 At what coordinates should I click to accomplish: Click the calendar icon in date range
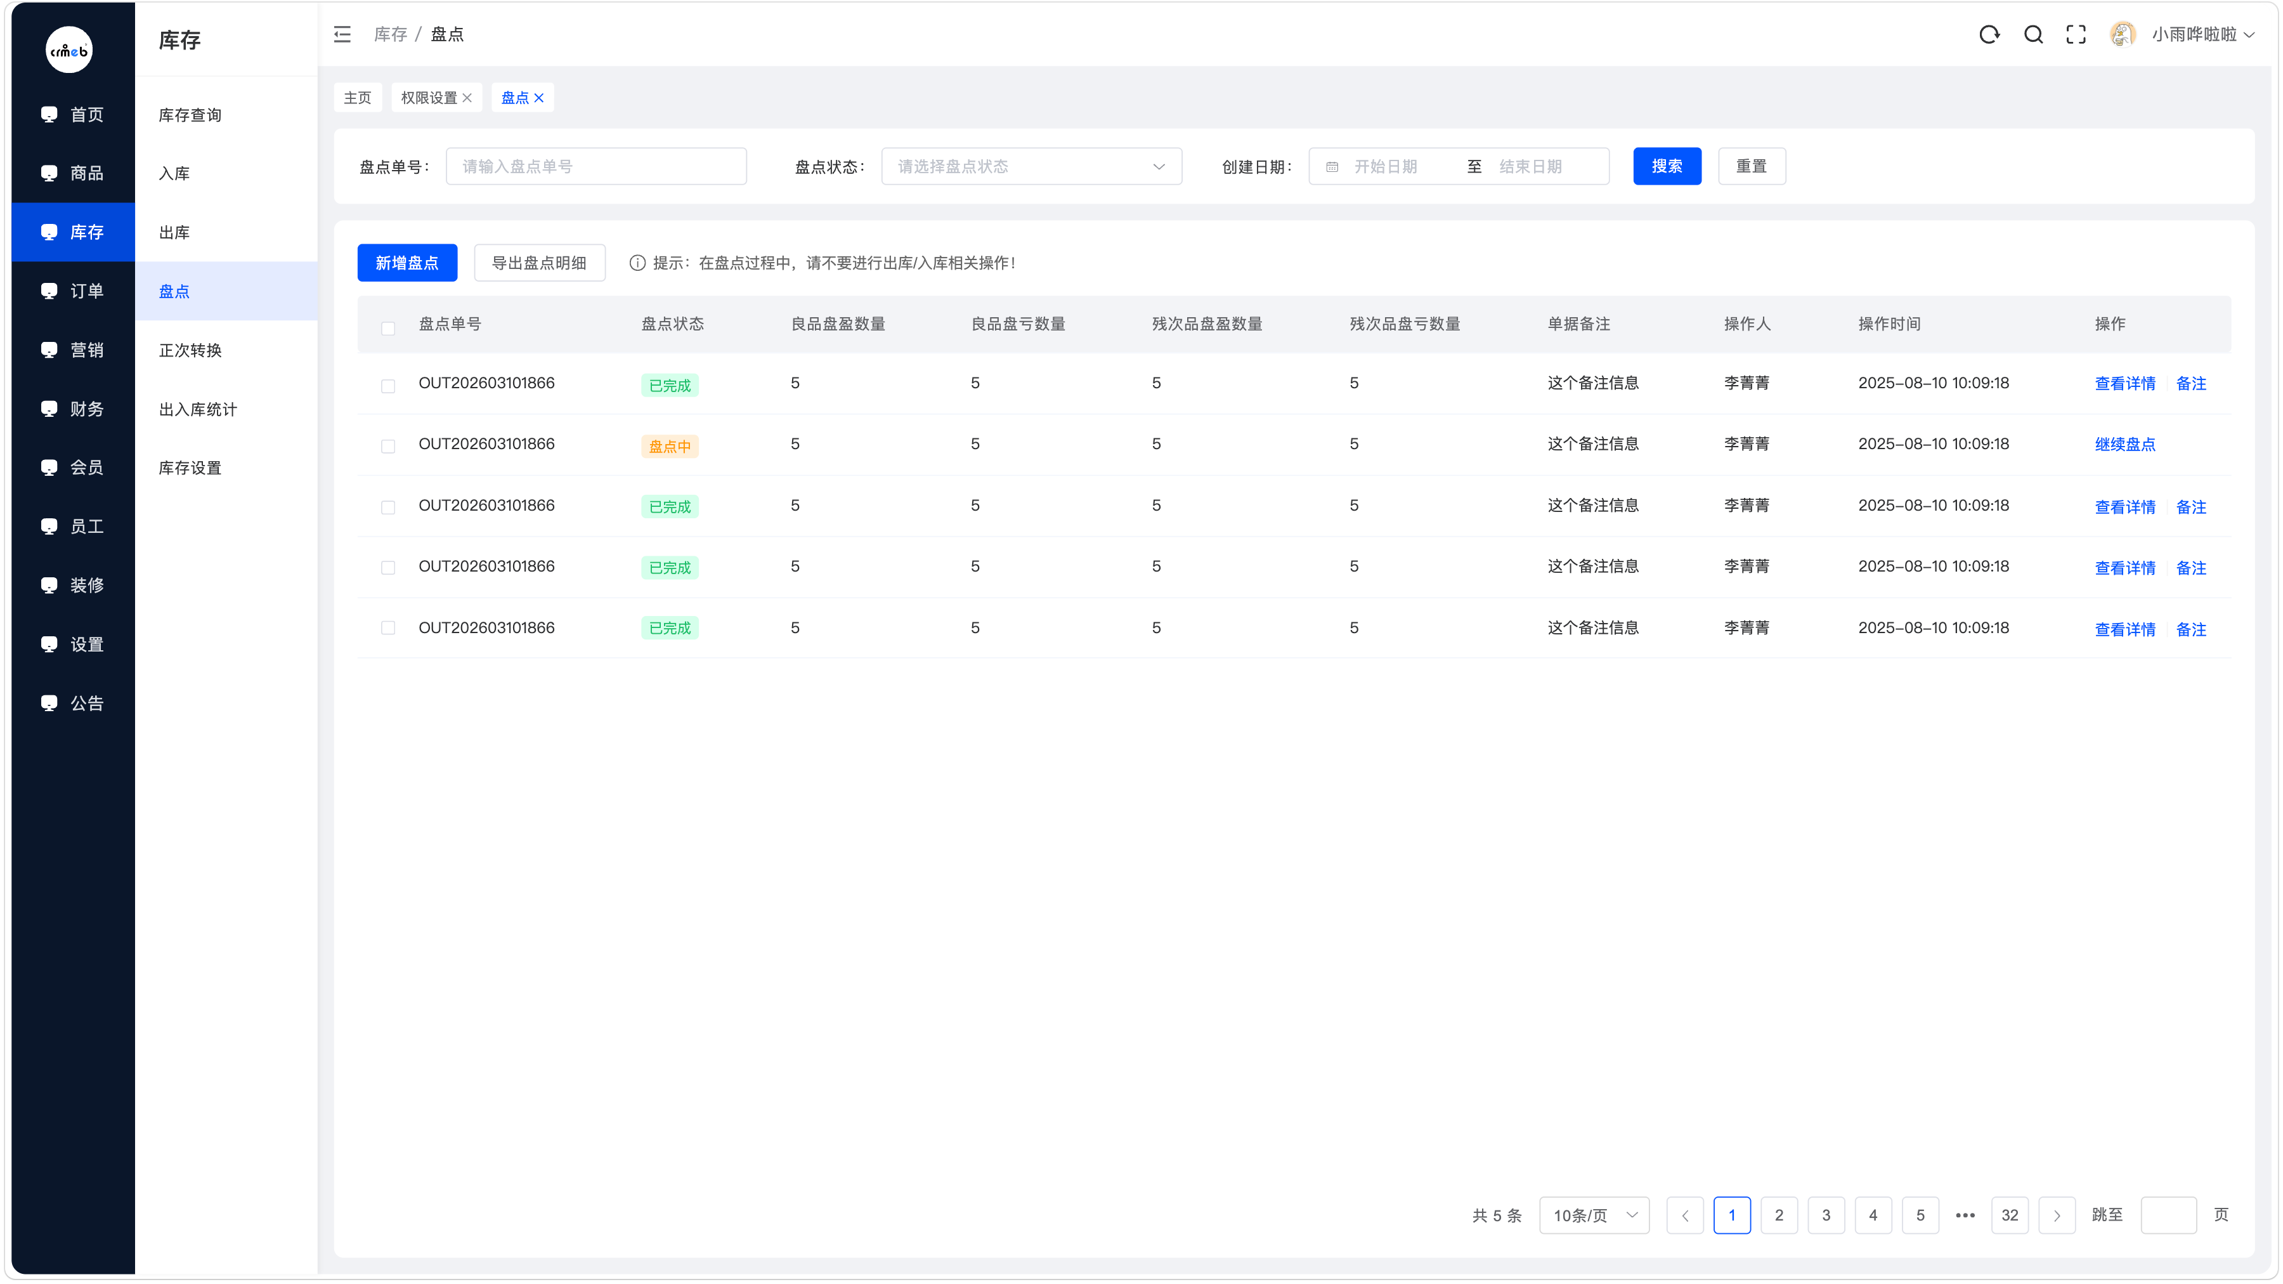1332,167
